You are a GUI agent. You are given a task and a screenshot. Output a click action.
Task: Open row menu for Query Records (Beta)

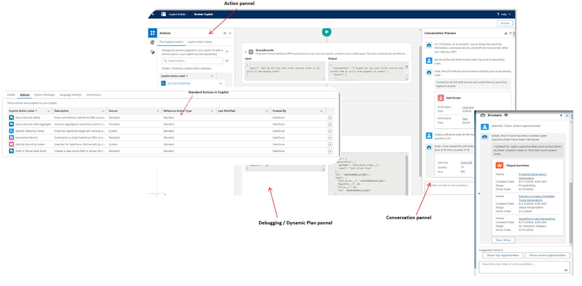tap(330, 118)
